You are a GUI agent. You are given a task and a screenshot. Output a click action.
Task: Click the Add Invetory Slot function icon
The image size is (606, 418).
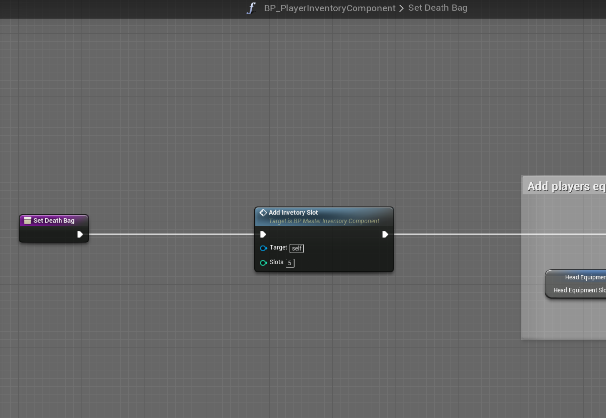(x=263, y=213)
